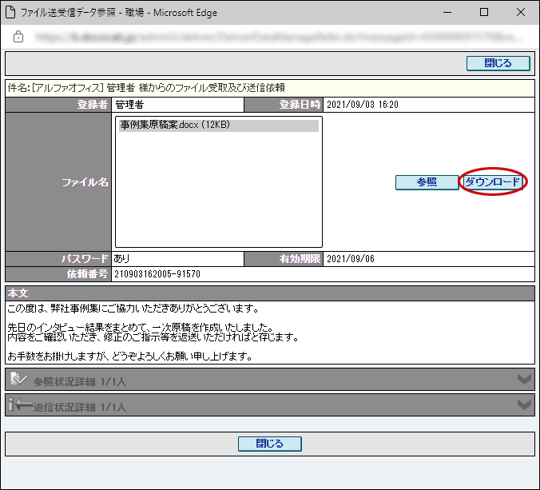The width and height of the screenshot is (540, 490).
Task: Click the 参照状況詳細 eye-check icon
Action: tap(18, 380)
